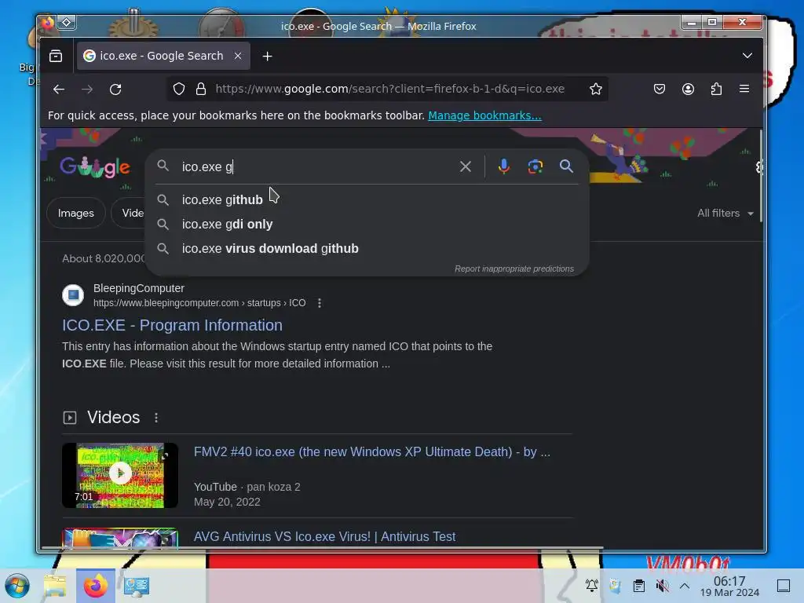Open the All filters dropdown
Screen dimensions: 804x603
click(x=725, y=213)
